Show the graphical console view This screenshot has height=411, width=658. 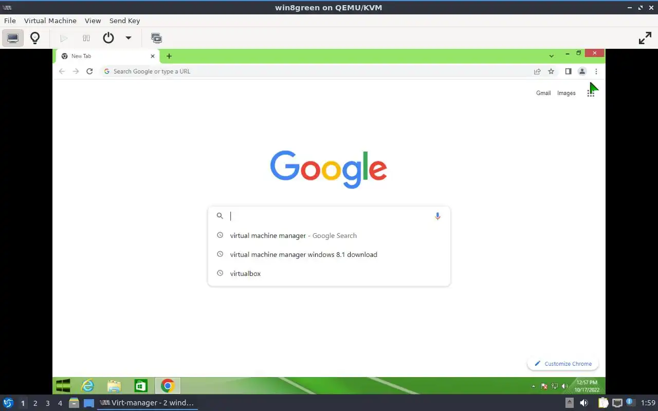[13, 38]
